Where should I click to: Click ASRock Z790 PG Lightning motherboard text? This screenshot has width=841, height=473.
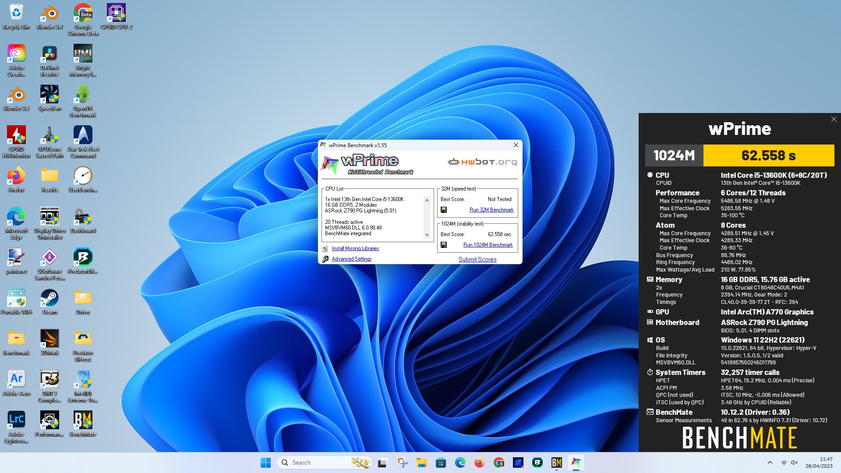(764, 322)
